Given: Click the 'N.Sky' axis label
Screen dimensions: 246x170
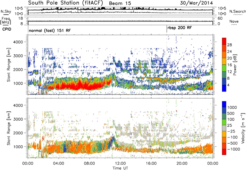Looking at the screenshot, I should (x=6, y=11).
